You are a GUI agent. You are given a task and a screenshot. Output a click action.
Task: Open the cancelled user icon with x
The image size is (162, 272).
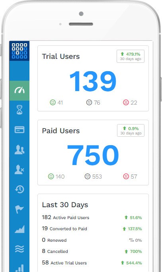click(20, 169)
